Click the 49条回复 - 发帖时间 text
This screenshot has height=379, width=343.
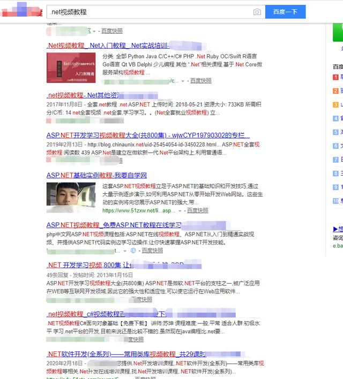(90, 275)
